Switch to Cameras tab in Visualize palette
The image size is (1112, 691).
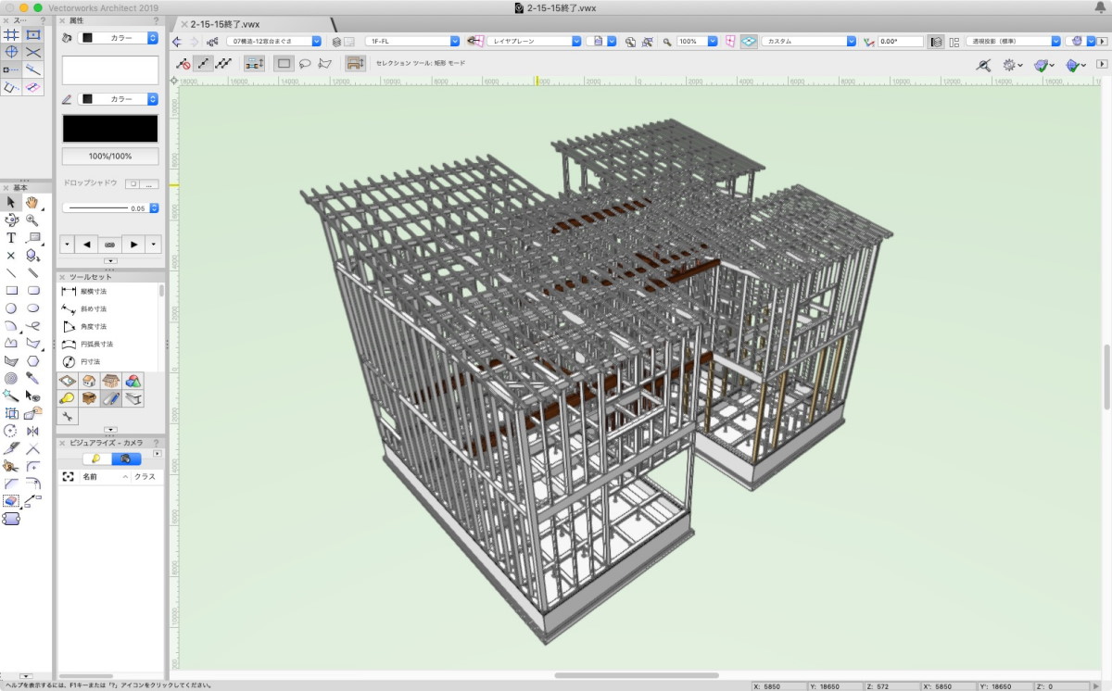coord(126,459)
